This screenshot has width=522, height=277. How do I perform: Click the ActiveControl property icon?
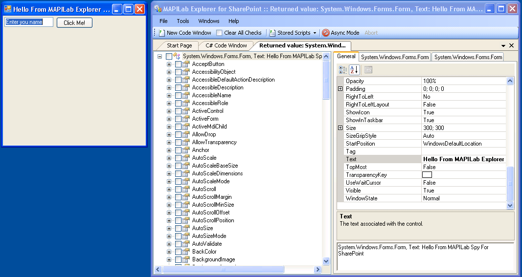pos(186,111)
